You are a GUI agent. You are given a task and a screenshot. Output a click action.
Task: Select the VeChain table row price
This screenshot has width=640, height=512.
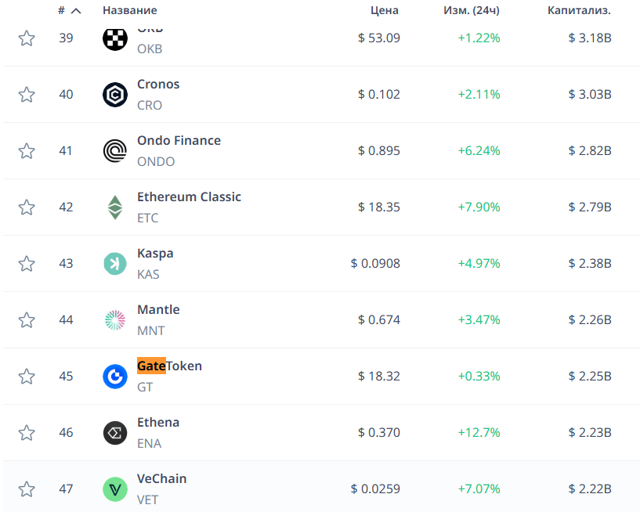pyautogui.click(x=375, y=489)
